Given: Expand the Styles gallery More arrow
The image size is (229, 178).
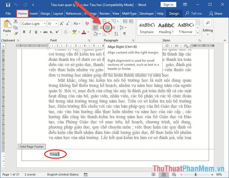Looking at the screenshot, I should pyautogui.click(x=198, y=33).
